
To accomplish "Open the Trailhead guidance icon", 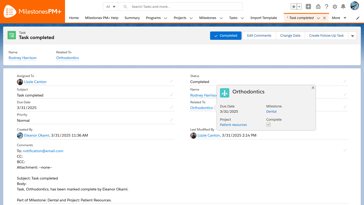I will tap(318, 7).
